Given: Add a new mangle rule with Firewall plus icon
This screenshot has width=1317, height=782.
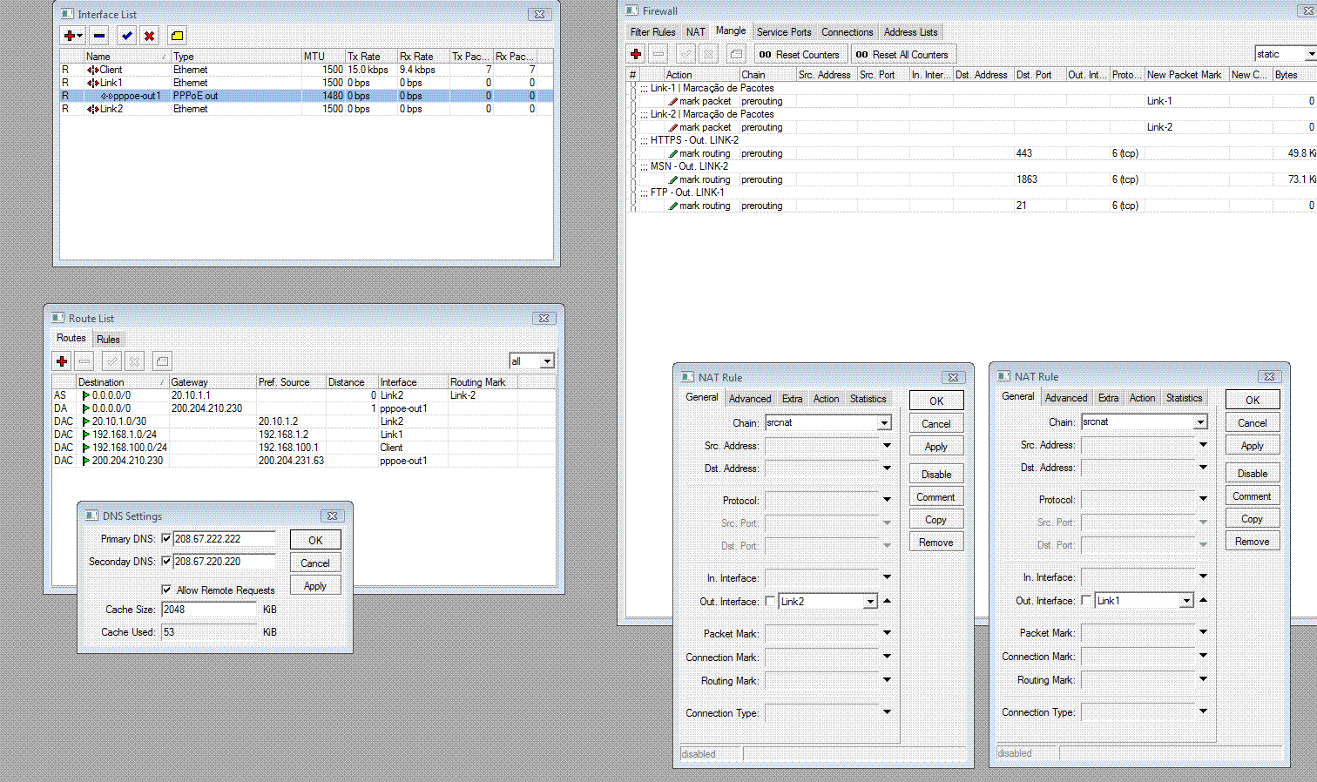Looking at the screenshot, I should [x=636, y=54].
